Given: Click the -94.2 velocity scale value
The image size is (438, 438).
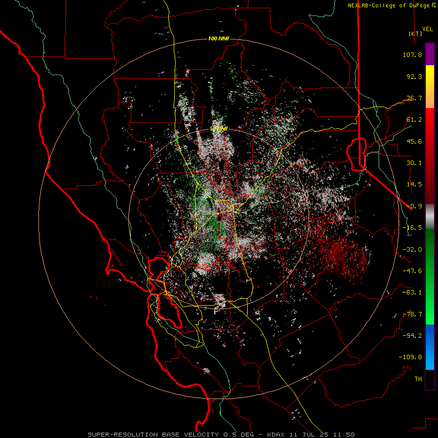Looking at the screenshot, I should point(412,335).
